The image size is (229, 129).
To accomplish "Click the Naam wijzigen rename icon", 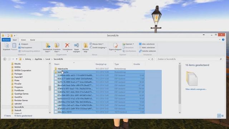I will [x=77, y=46].
